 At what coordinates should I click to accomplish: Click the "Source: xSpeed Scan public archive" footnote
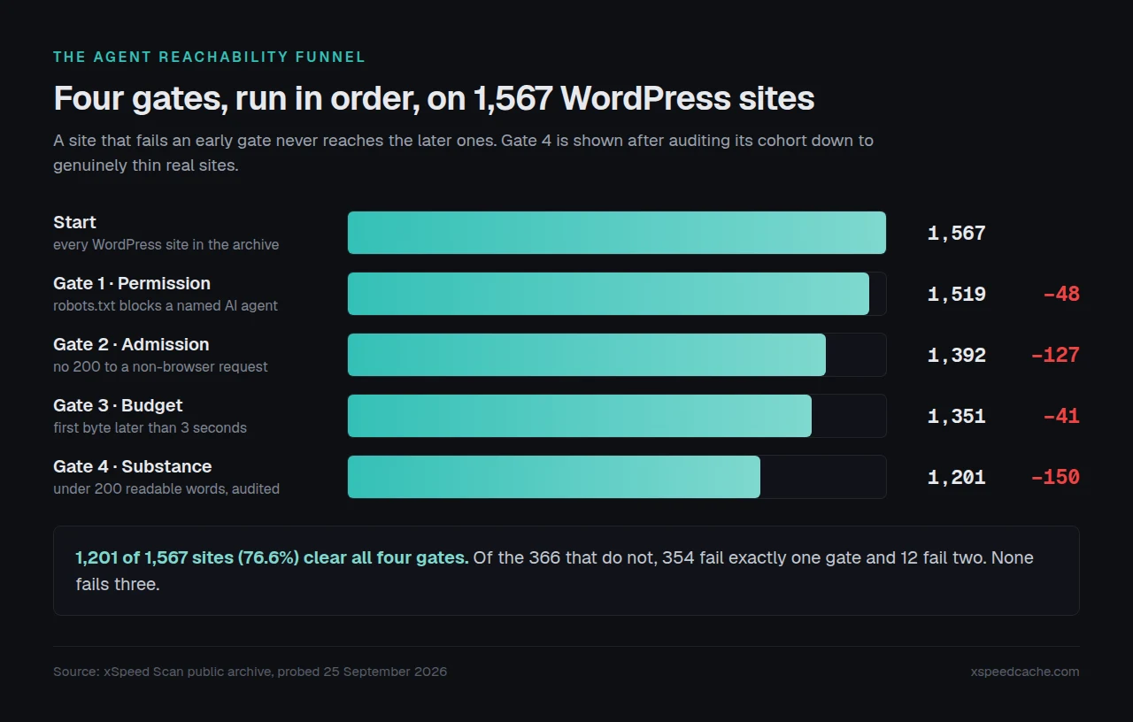pyautogui.click(x=250, y=672)
